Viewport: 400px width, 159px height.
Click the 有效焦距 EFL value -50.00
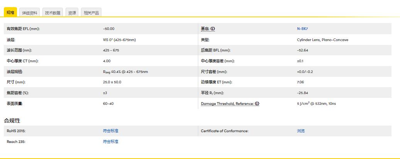coord(109,29)
